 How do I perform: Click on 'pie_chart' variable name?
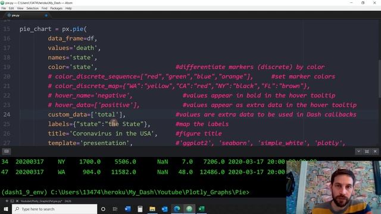[x=36, y=29]
